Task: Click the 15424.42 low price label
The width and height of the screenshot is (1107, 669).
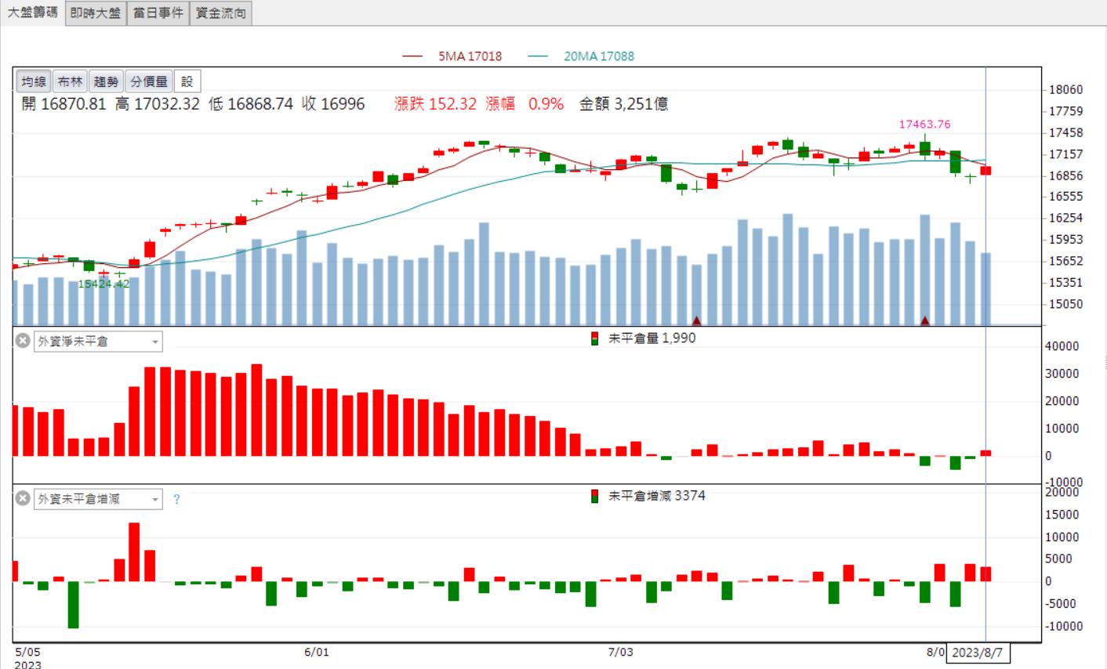Action: coord(103,284)
